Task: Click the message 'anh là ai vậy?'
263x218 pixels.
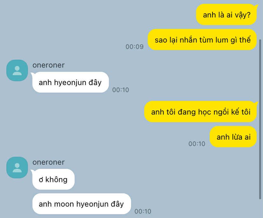Action: (x=226, y=15)
